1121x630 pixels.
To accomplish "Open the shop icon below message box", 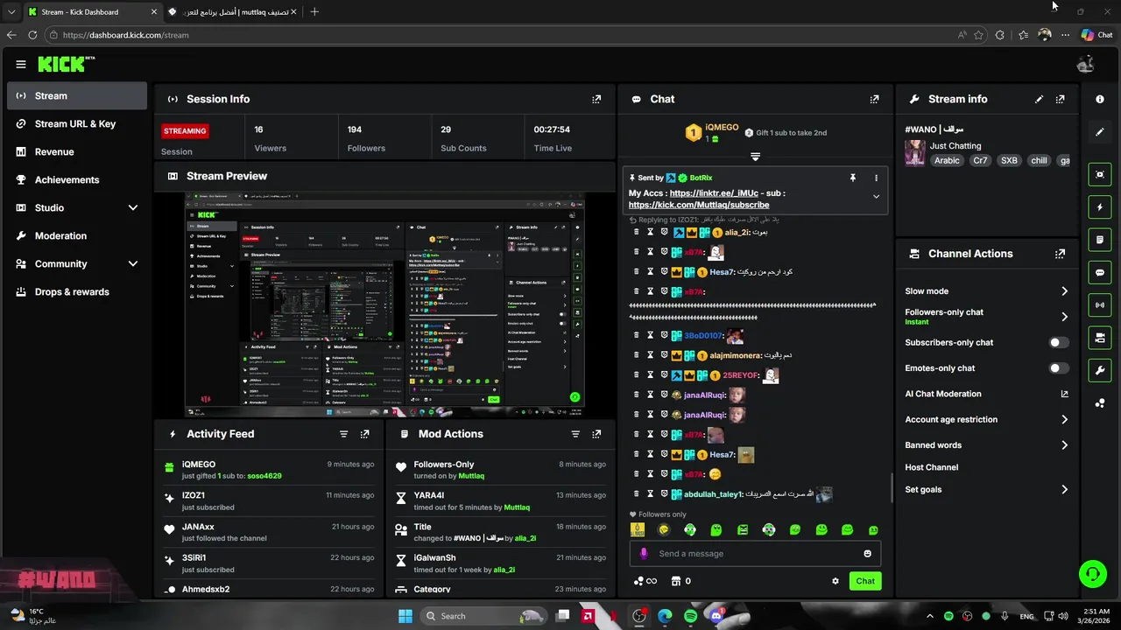I will click(x=675, y=581).
